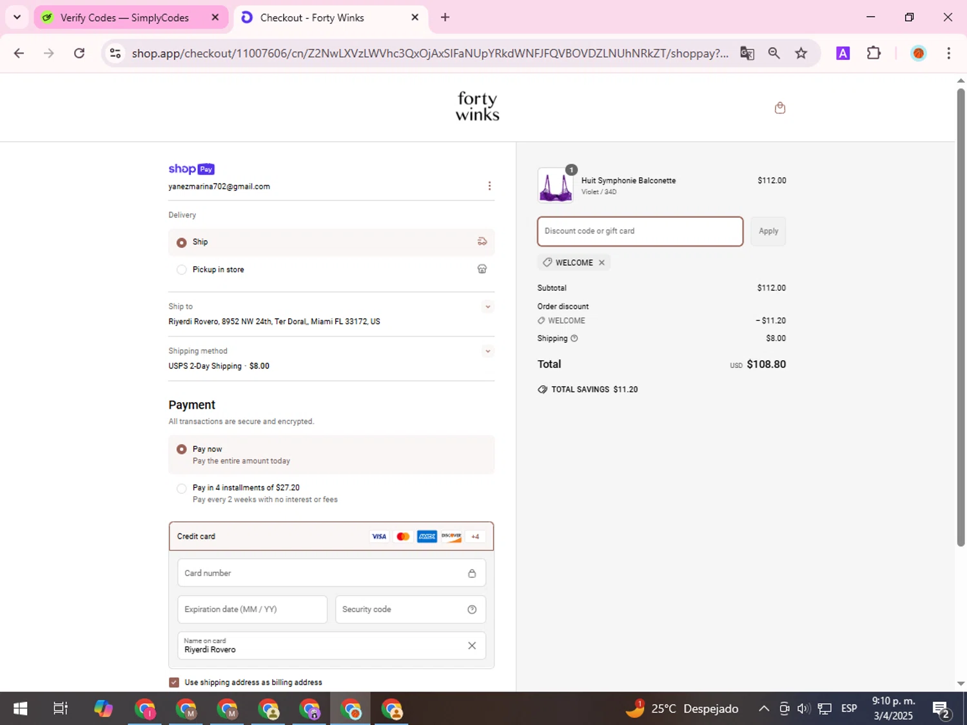Open the purple A browser extension
This screenshot has height=725, width=967.
[x=843, y=53]
